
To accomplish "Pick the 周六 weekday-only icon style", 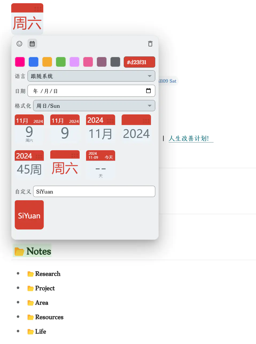I will pyautogui.click(x=65, y=164).
